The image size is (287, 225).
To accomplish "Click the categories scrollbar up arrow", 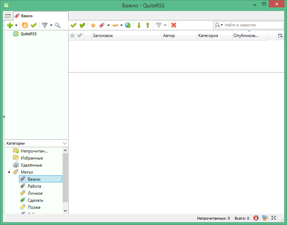I will pyautogui.click(x=65, y=150).
